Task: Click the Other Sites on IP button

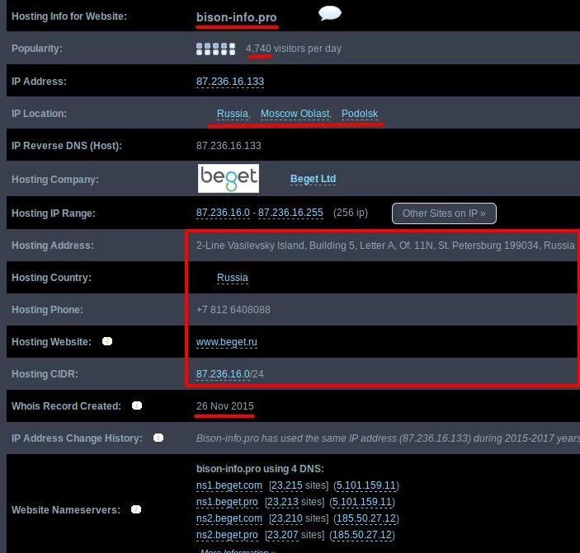Action: [x=444, y=213]
